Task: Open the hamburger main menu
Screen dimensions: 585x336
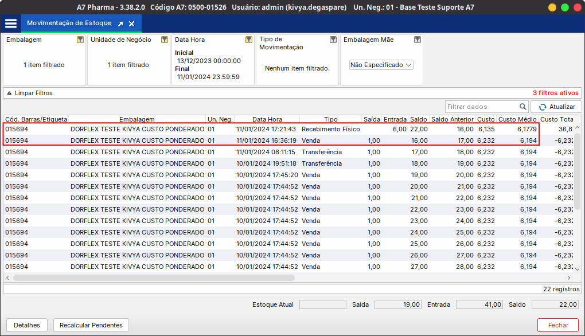Action: [10, 24]
